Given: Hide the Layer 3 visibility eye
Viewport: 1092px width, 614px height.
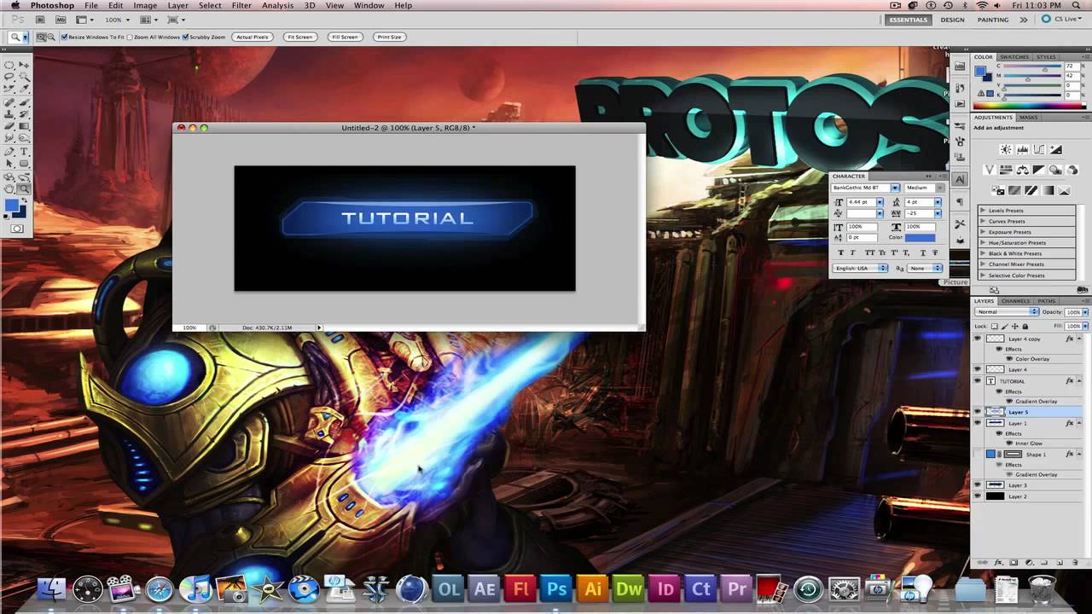Looking at the screenshot, I should 978,485.
